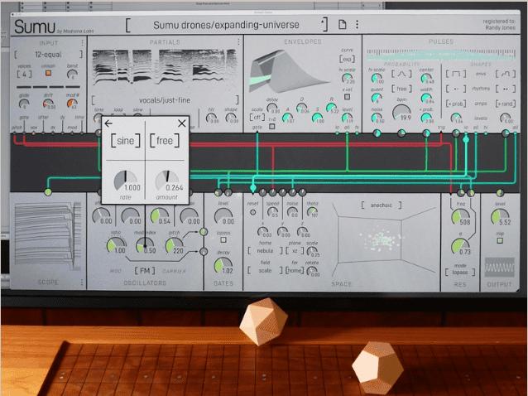
Task: Open the RES mode selector showing lopass
Action: tap(460, 273)
